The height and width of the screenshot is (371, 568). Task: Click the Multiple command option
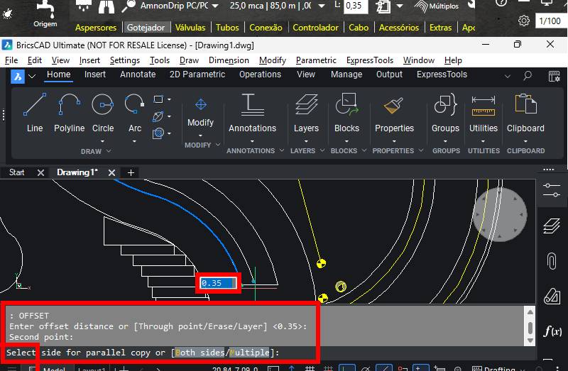point(249,353)
